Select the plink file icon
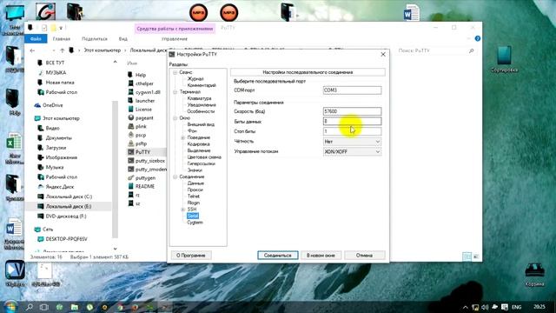This screenshot has height=313, width=556. (131, 126)
